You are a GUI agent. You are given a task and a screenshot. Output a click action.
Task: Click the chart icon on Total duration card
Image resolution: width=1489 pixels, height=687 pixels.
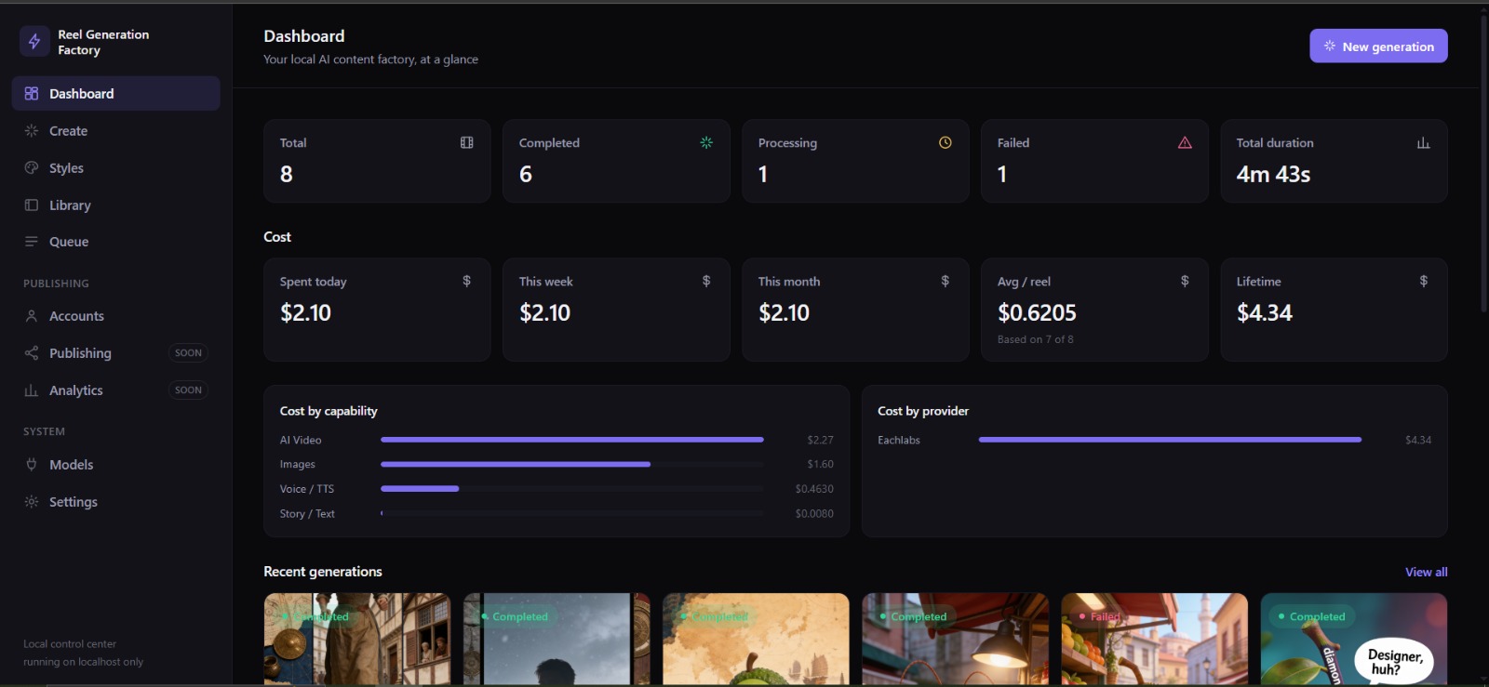coord(1423,142)
